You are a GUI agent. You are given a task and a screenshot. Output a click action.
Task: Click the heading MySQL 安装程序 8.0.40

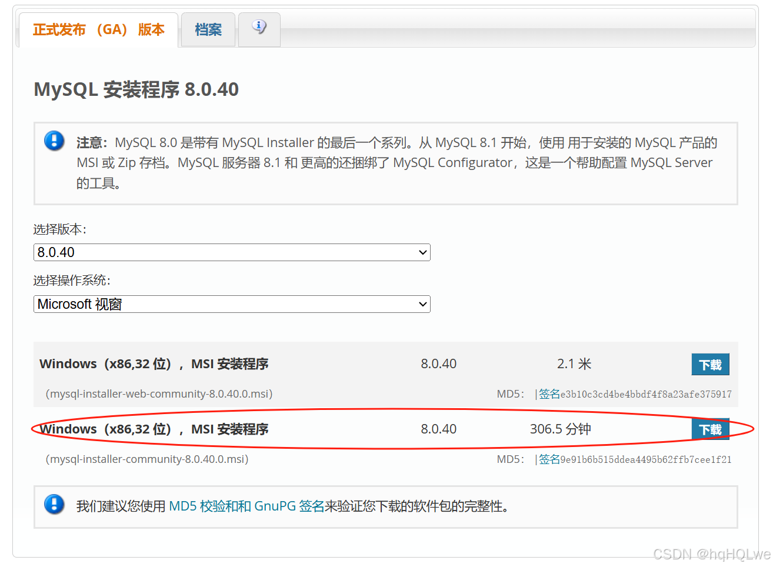tap(136, 89)
